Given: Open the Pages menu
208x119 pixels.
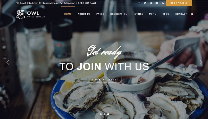Looking at the screenshot, I should 100,14.
